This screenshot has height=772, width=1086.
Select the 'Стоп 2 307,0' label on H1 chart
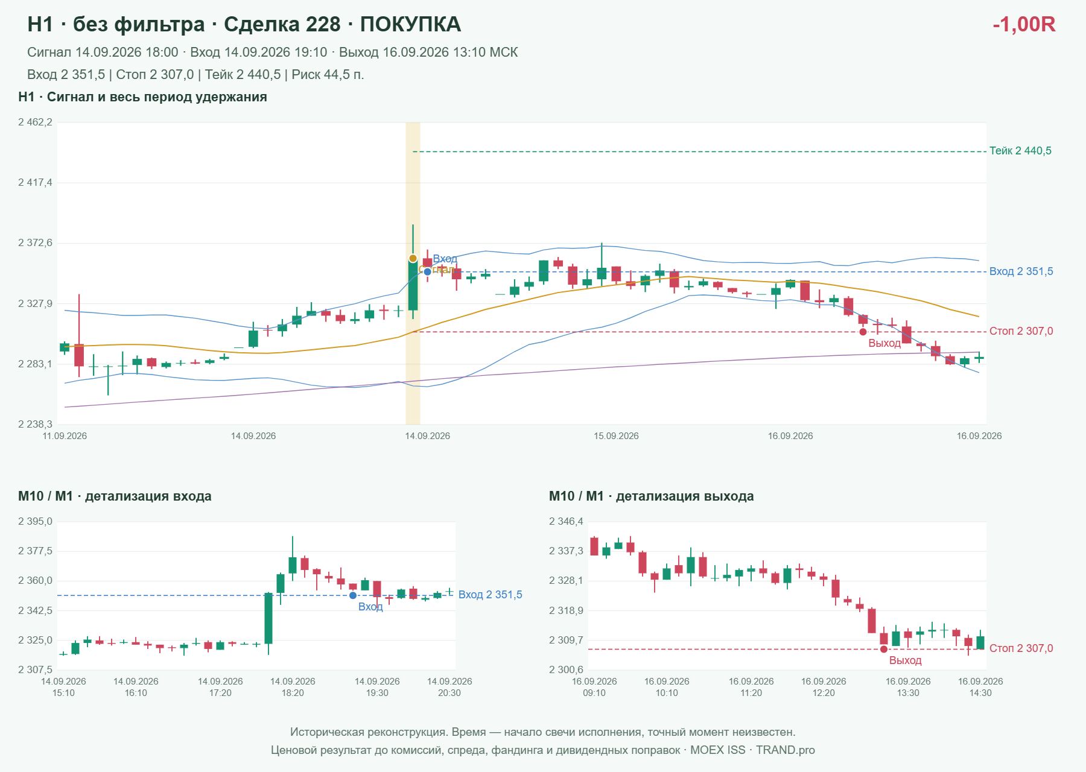pos(1021,331)
